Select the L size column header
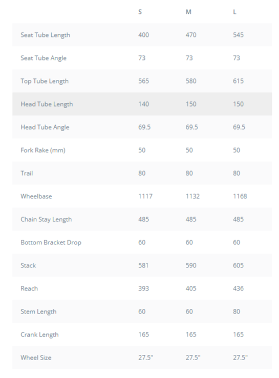The height and width of the screenshot is (378, 279). point(234,12)
